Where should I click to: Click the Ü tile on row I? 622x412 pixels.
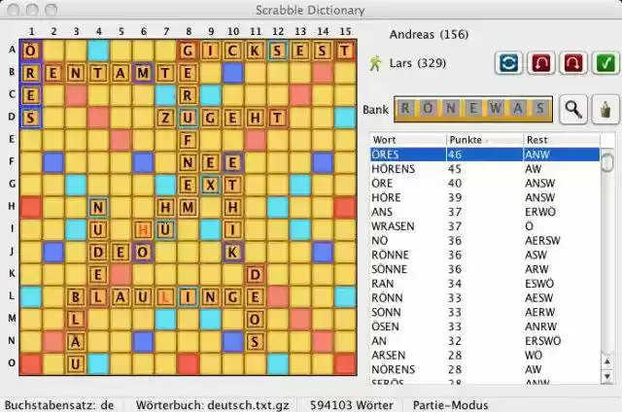tap(166, 229)
